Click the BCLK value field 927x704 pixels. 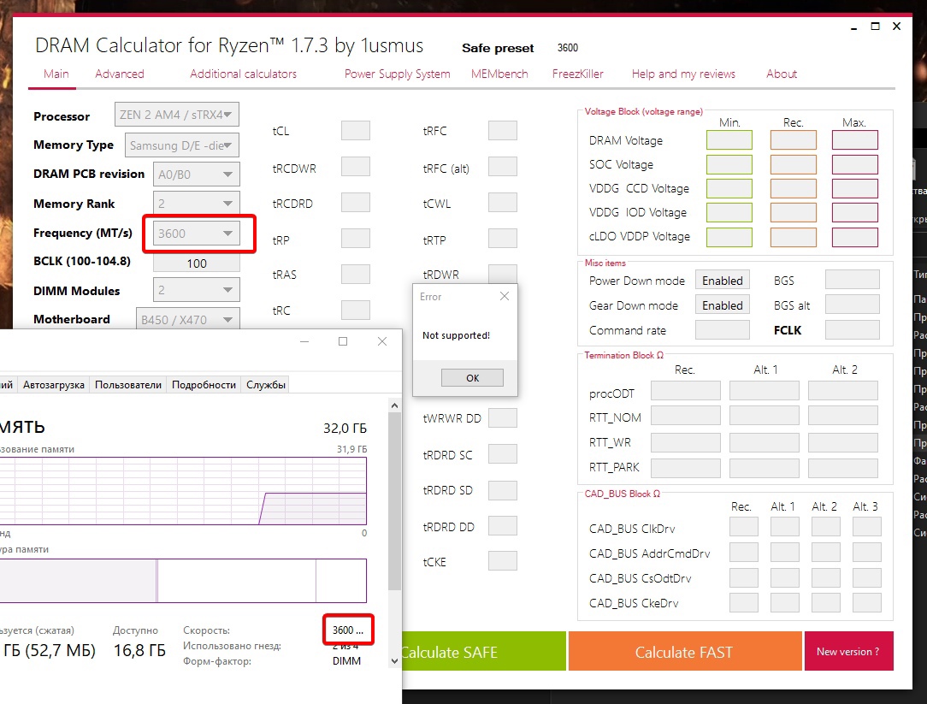(197, 263)
